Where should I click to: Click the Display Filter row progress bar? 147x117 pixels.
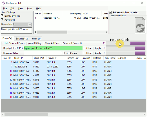point(126,48)
